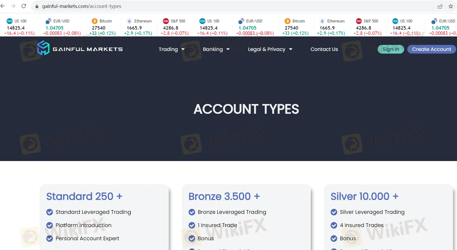
Task: Click the site padlock security icon
Action: 37,6
